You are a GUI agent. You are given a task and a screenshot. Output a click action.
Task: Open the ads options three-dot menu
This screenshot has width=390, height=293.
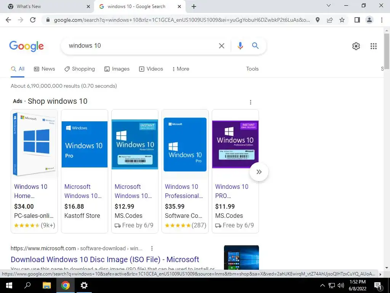(251, 102)
